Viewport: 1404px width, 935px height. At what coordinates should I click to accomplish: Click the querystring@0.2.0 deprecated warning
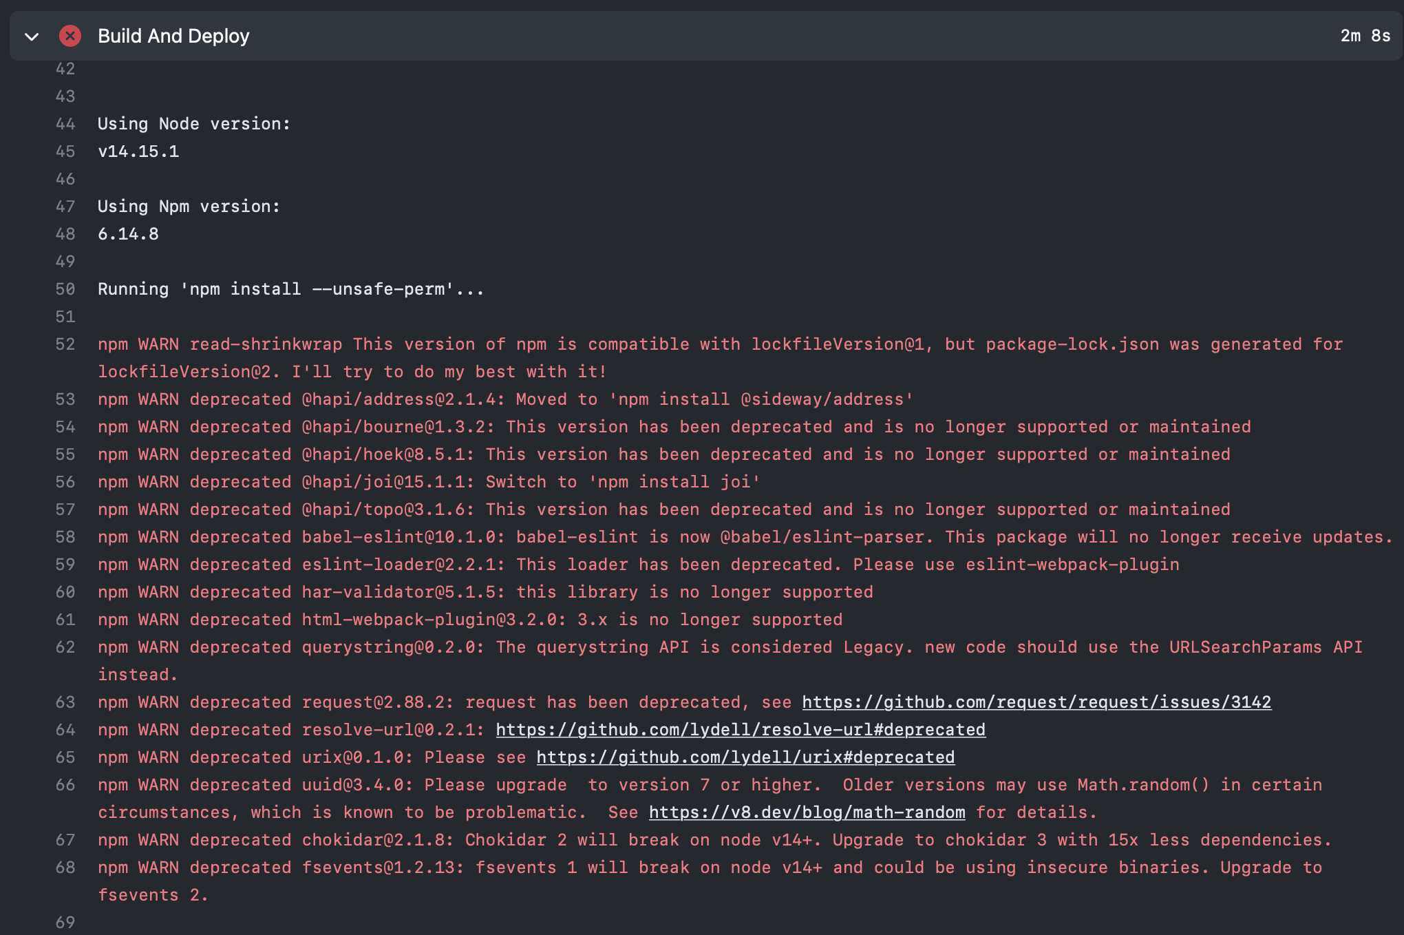[x=730, y=661]
